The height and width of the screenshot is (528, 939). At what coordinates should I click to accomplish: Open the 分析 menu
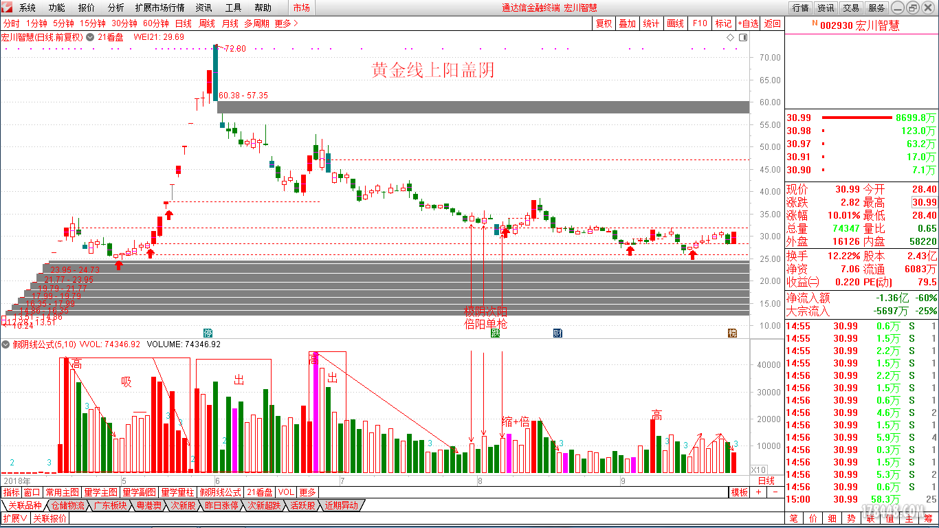(116, 8)
